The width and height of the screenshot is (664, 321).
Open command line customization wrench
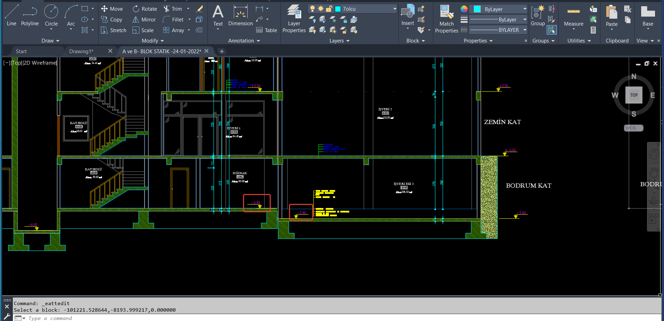pos(7,316)
